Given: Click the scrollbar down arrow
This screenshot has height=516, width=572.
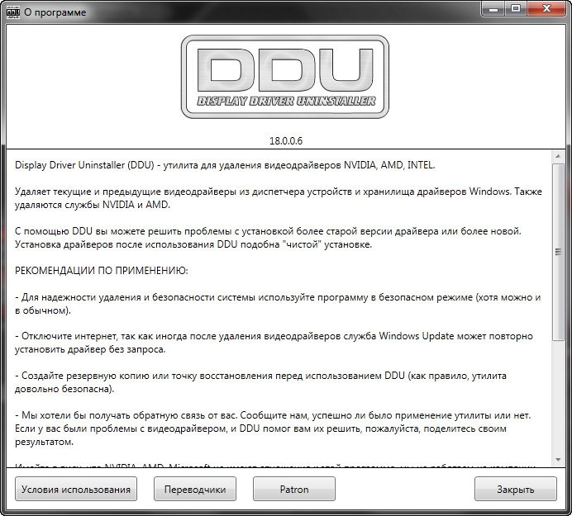Looking at the screenshot, I should tap(559, 460).
